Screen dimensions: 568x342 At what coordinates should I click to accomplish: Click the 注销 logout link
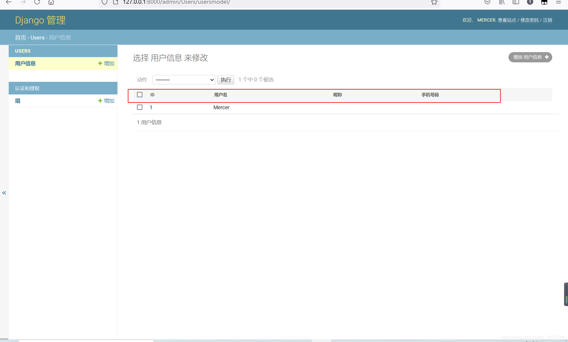coord(547,20)
